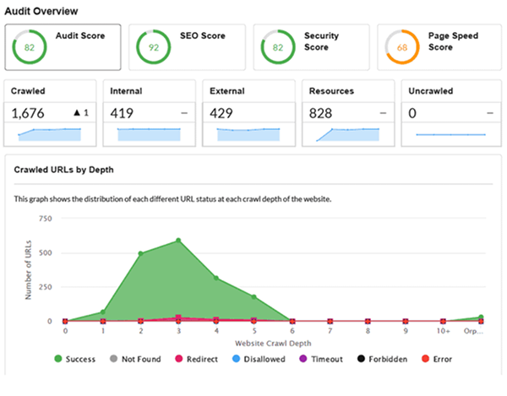Toggle the Disallowed series in legend
507x396 pixels.
click(x=259, y=359)
